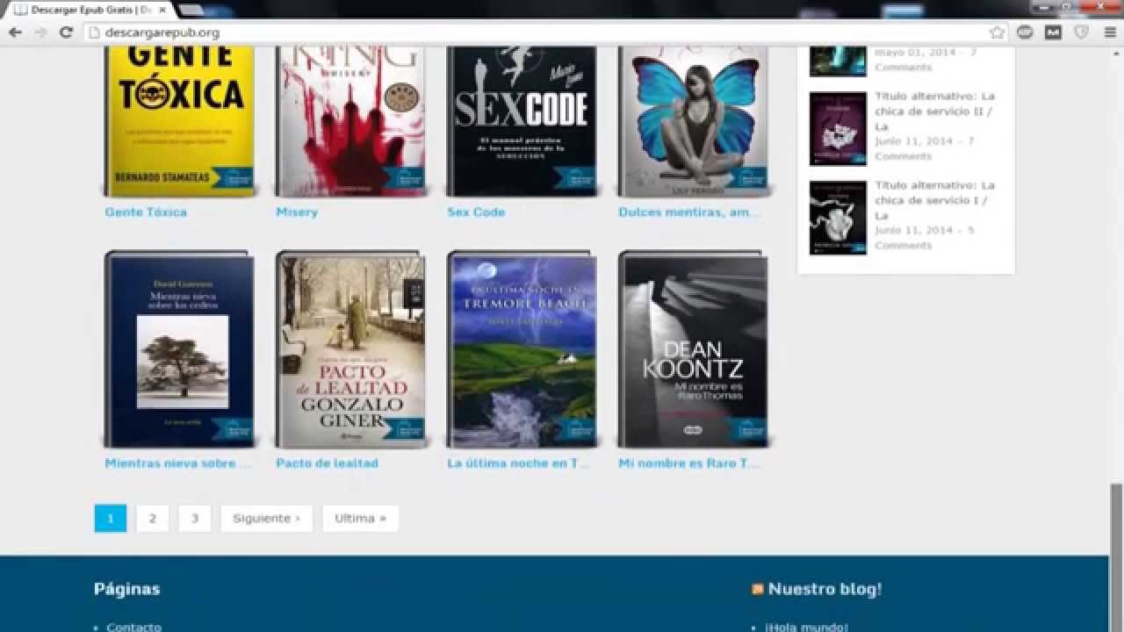This screenshot has width=1124, height=632.
Task: Open the Misery book cover
Action: click(x=350, y=121)
